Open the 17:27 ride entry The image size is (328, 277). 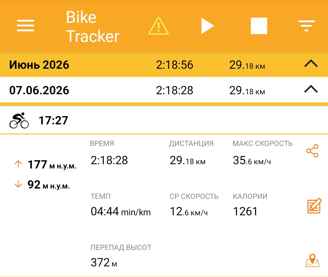click(x=164, y=120)
